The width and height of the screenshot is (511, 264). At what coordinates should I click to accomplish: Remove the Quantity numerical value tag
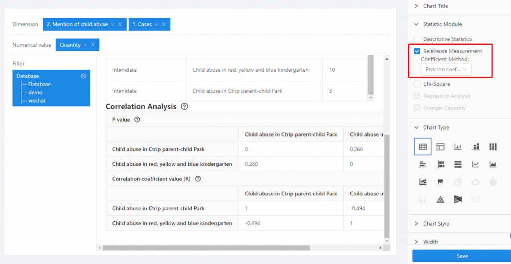[92, 45]
